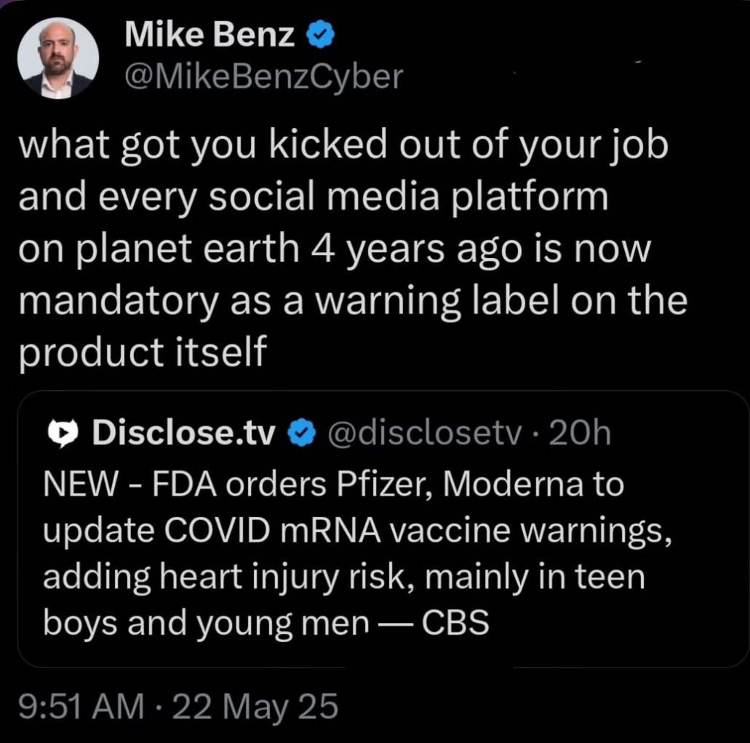Click the phrase 'product itself' in tweet
The height and width of the screenshot is (743, 750).
[143, 352]
